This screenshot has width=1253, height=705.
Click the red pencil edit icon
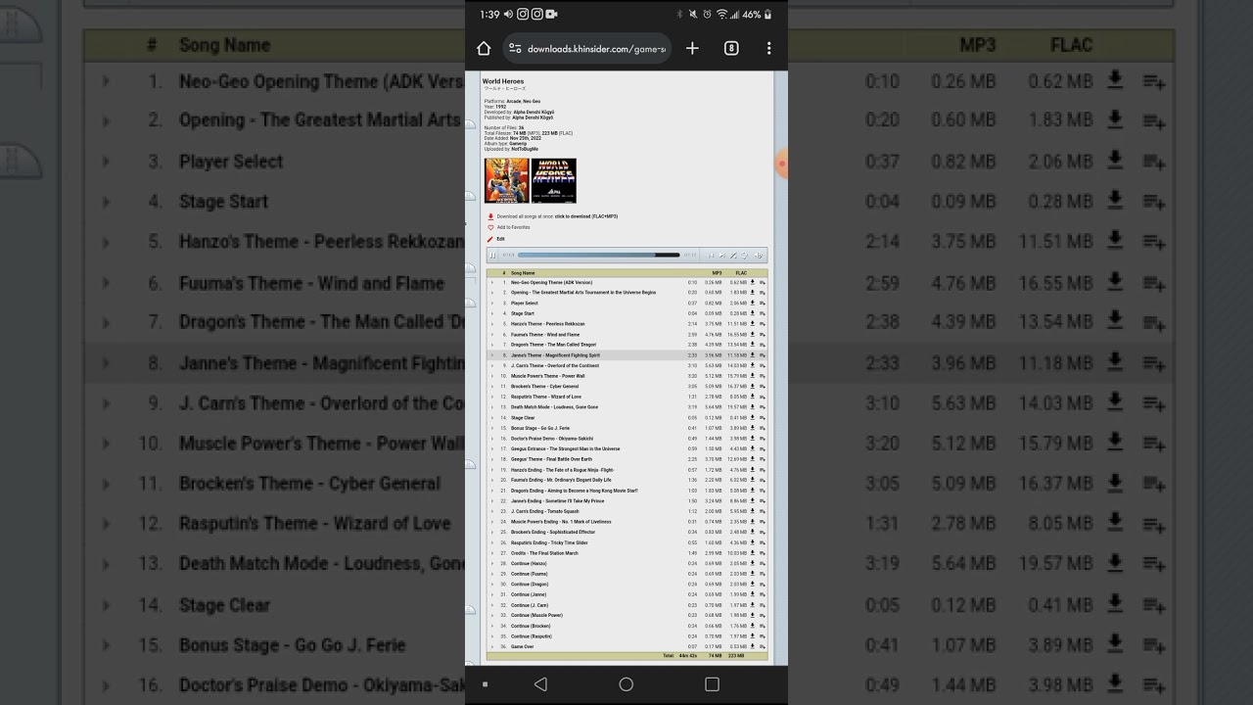(490, 239)
